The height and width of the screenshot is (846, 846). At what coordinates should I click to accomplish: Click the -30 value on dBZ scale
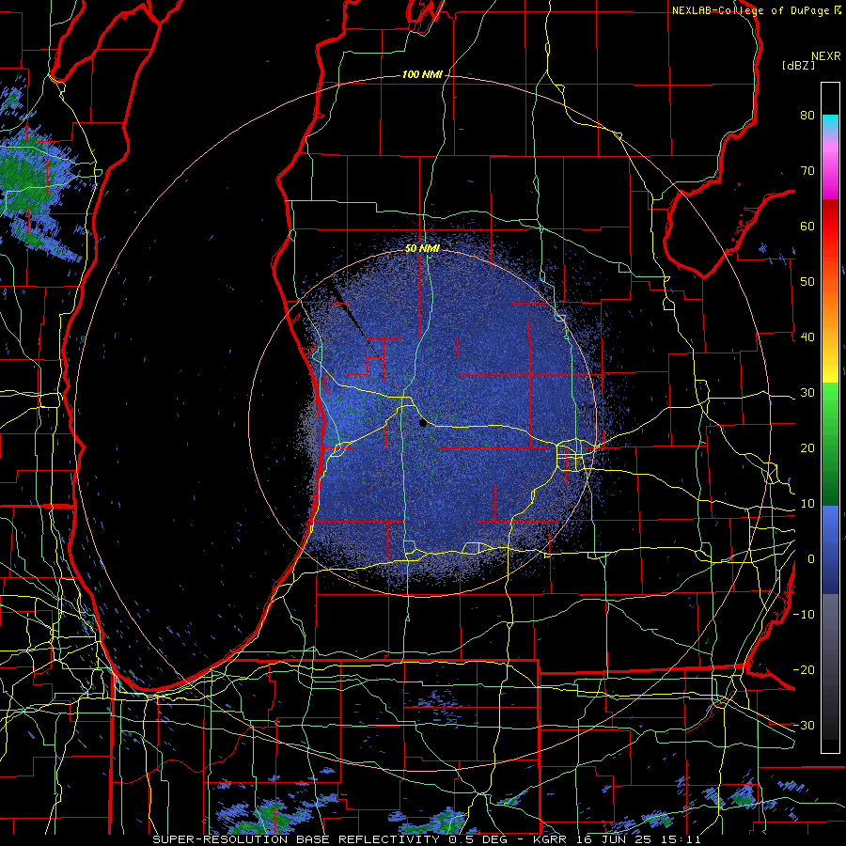tap(804, 726)
